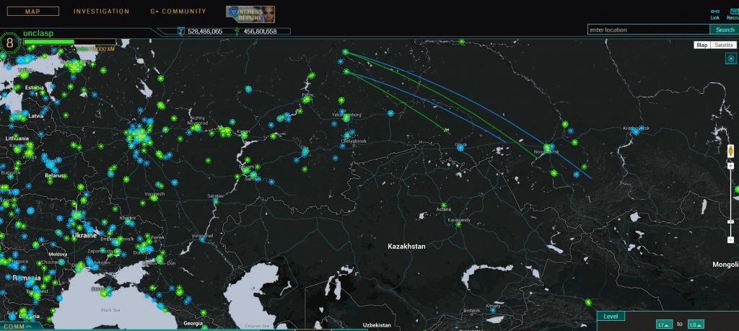The width and height of the screenshot is (739, 331).
Task: Click the level 8 agent badge
Action: pyautogui.click(x=9, y=43)
